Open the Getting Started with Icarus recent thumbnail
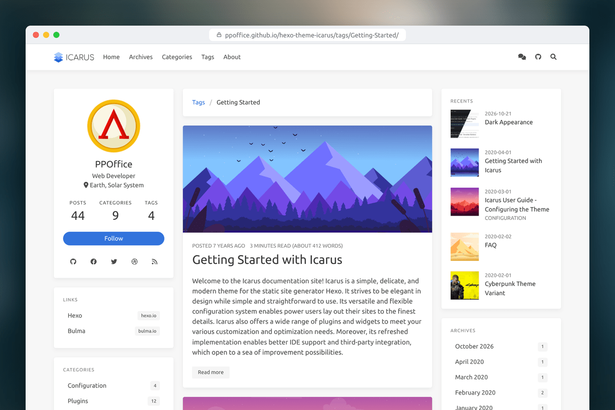This screenshot has width=615, height=410. tap(465, 162)
